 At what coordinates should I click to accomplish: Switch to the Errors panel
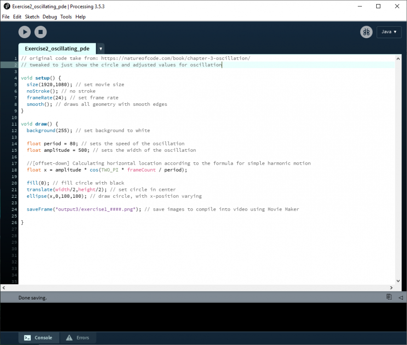(77, 338)
